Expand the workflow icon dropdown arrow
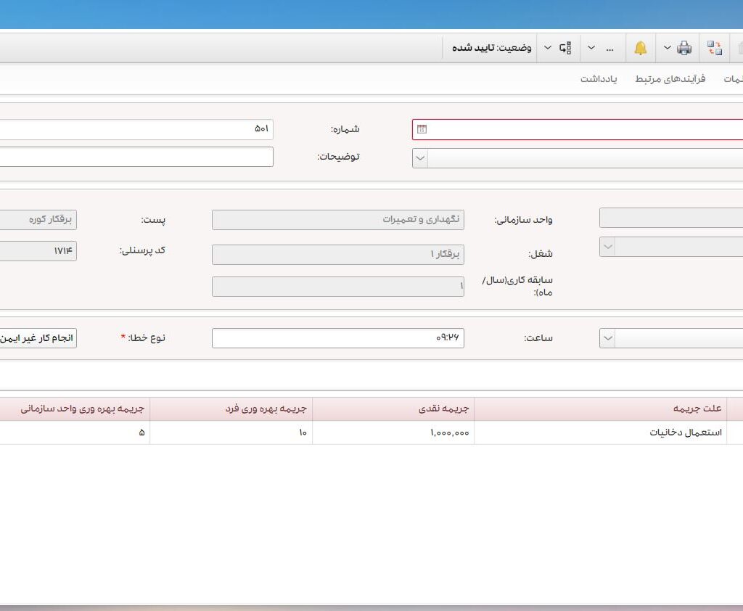The width and height of the screenshot is (743, 611). pos(548,48)
